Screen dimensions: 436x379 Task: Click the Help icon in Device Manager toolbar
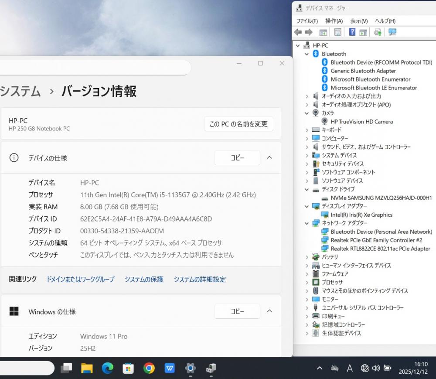352,32
